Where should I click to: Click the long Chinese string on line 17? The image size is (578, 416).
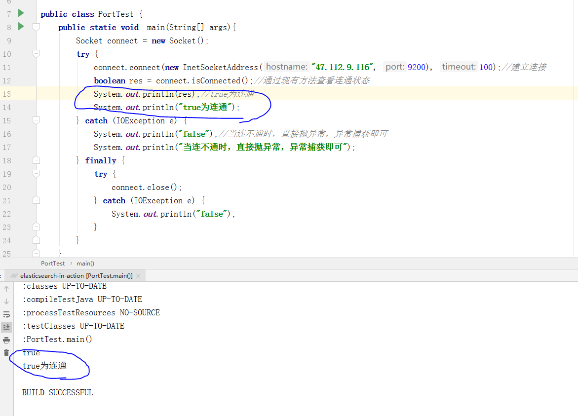(263, 148)
